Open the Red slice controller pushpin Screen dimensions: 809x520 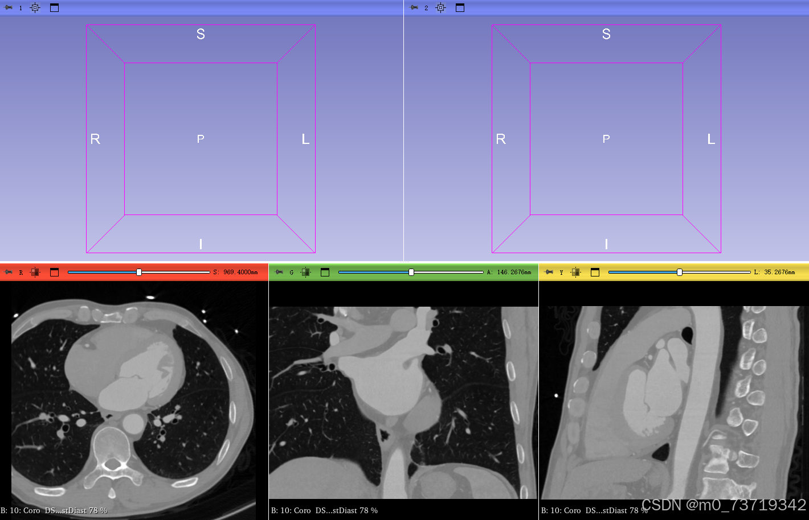pos(9,273)
